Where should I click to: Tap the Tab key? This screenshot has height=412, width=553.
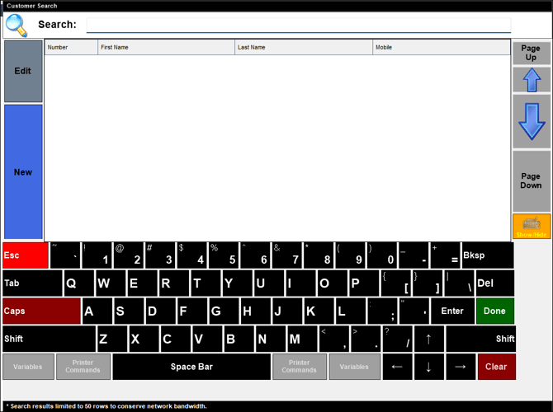pyautogui.click(x=32, y=283)
